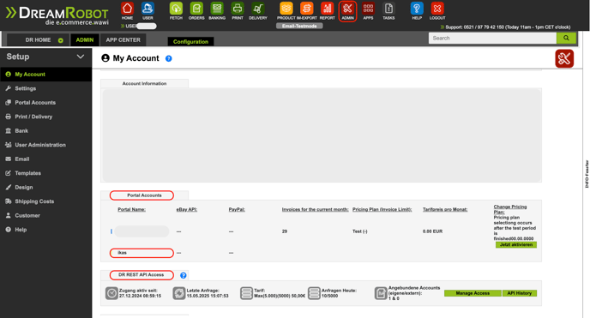Screen dimensions: 590x318
Task: Click the blue help icon next to My Account
Action: 169,58
